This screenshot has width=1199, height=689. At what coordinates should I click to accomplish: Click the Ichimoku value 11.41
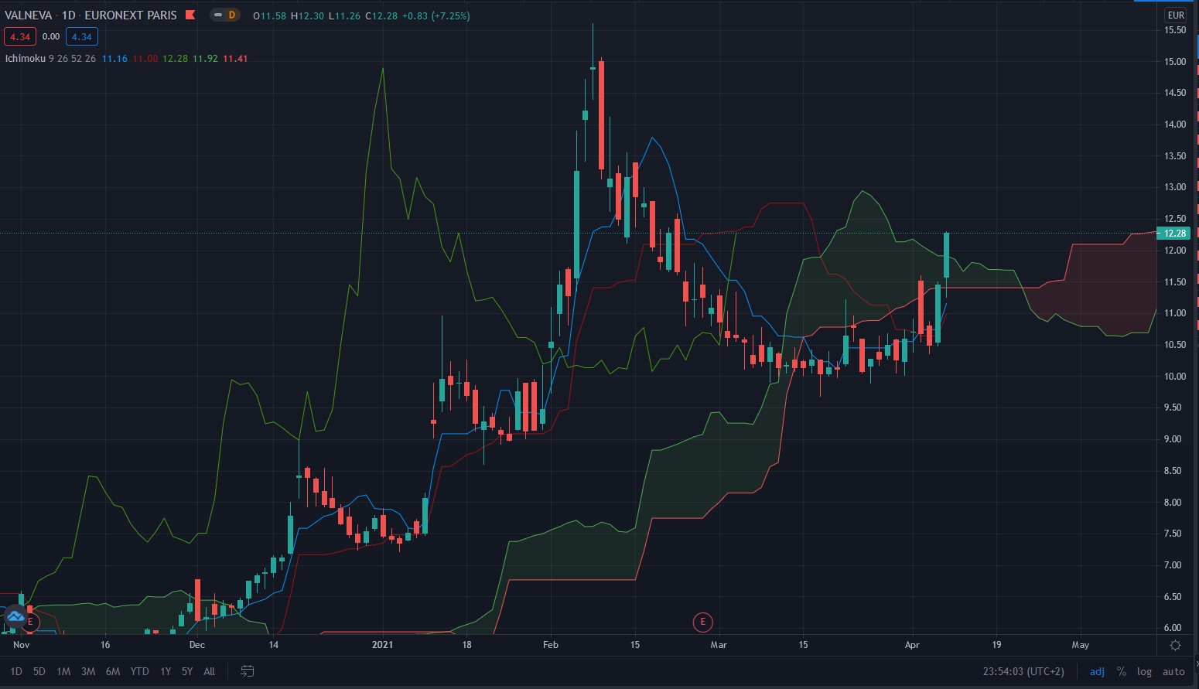point(235,59)
